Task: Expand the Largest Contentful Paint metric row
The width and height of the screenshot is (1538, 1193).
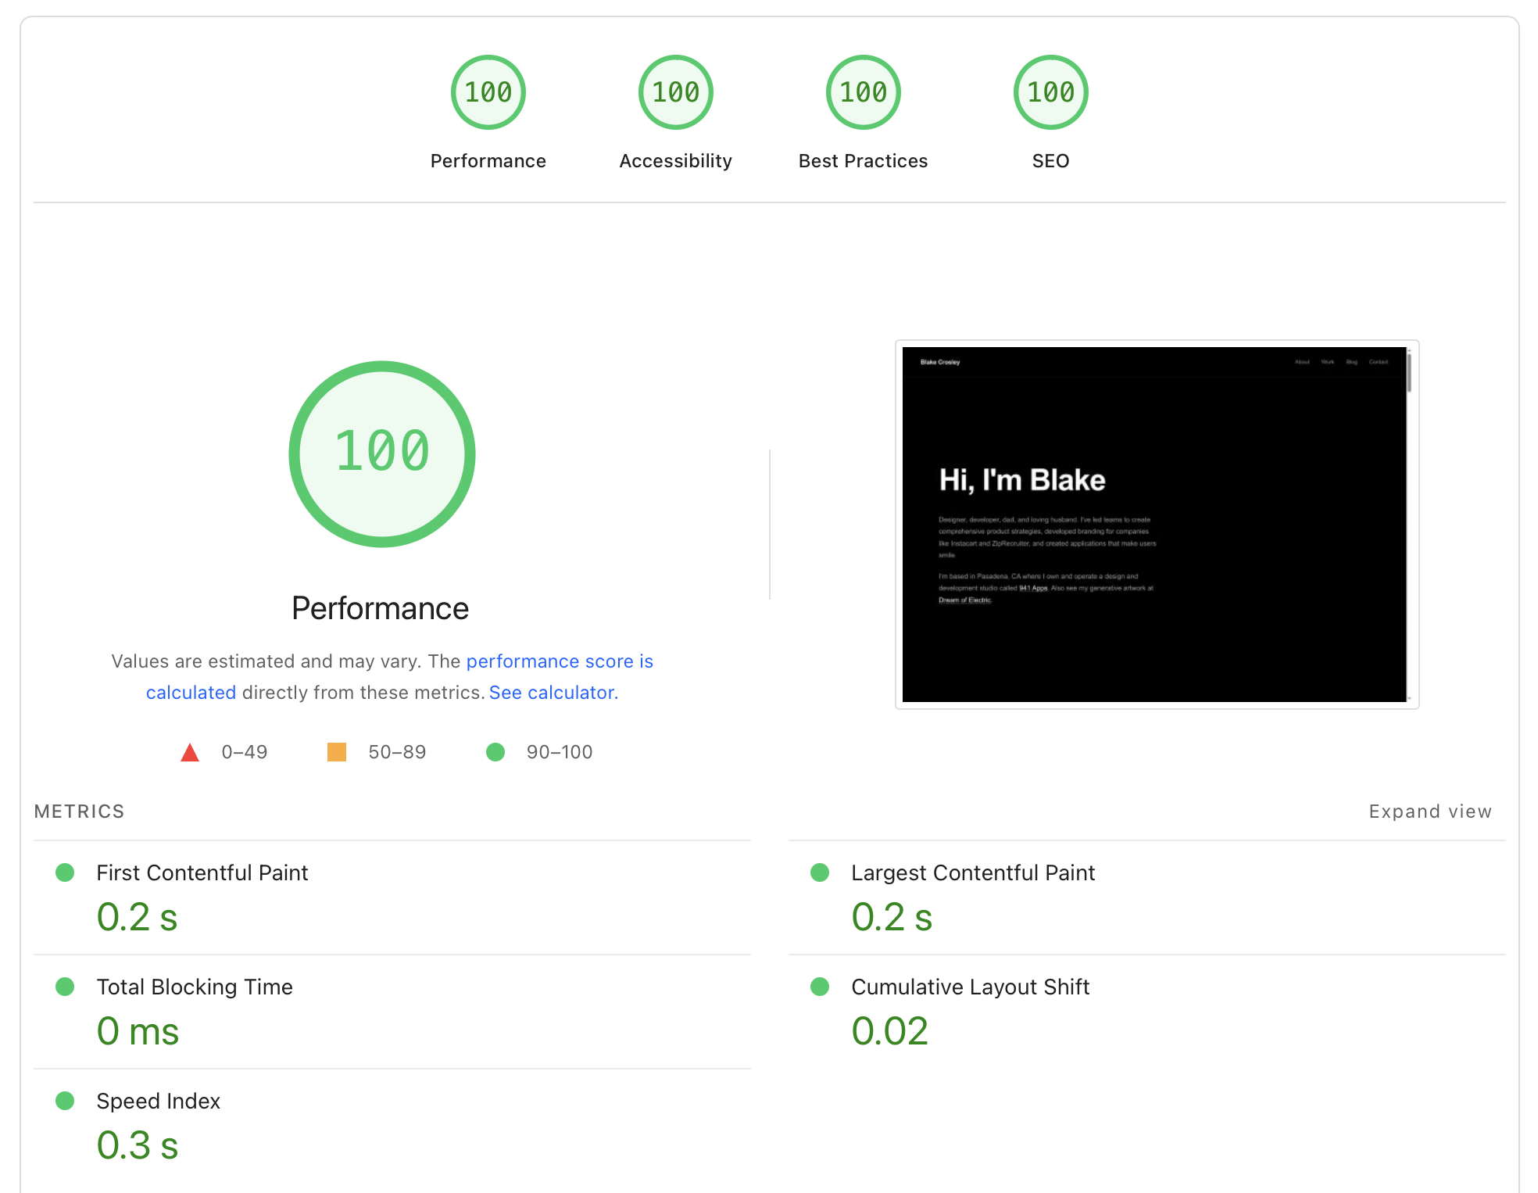Action: 972,872
